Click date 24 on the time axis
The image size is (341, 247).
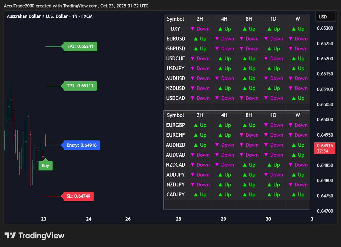(x=89, y=219)
